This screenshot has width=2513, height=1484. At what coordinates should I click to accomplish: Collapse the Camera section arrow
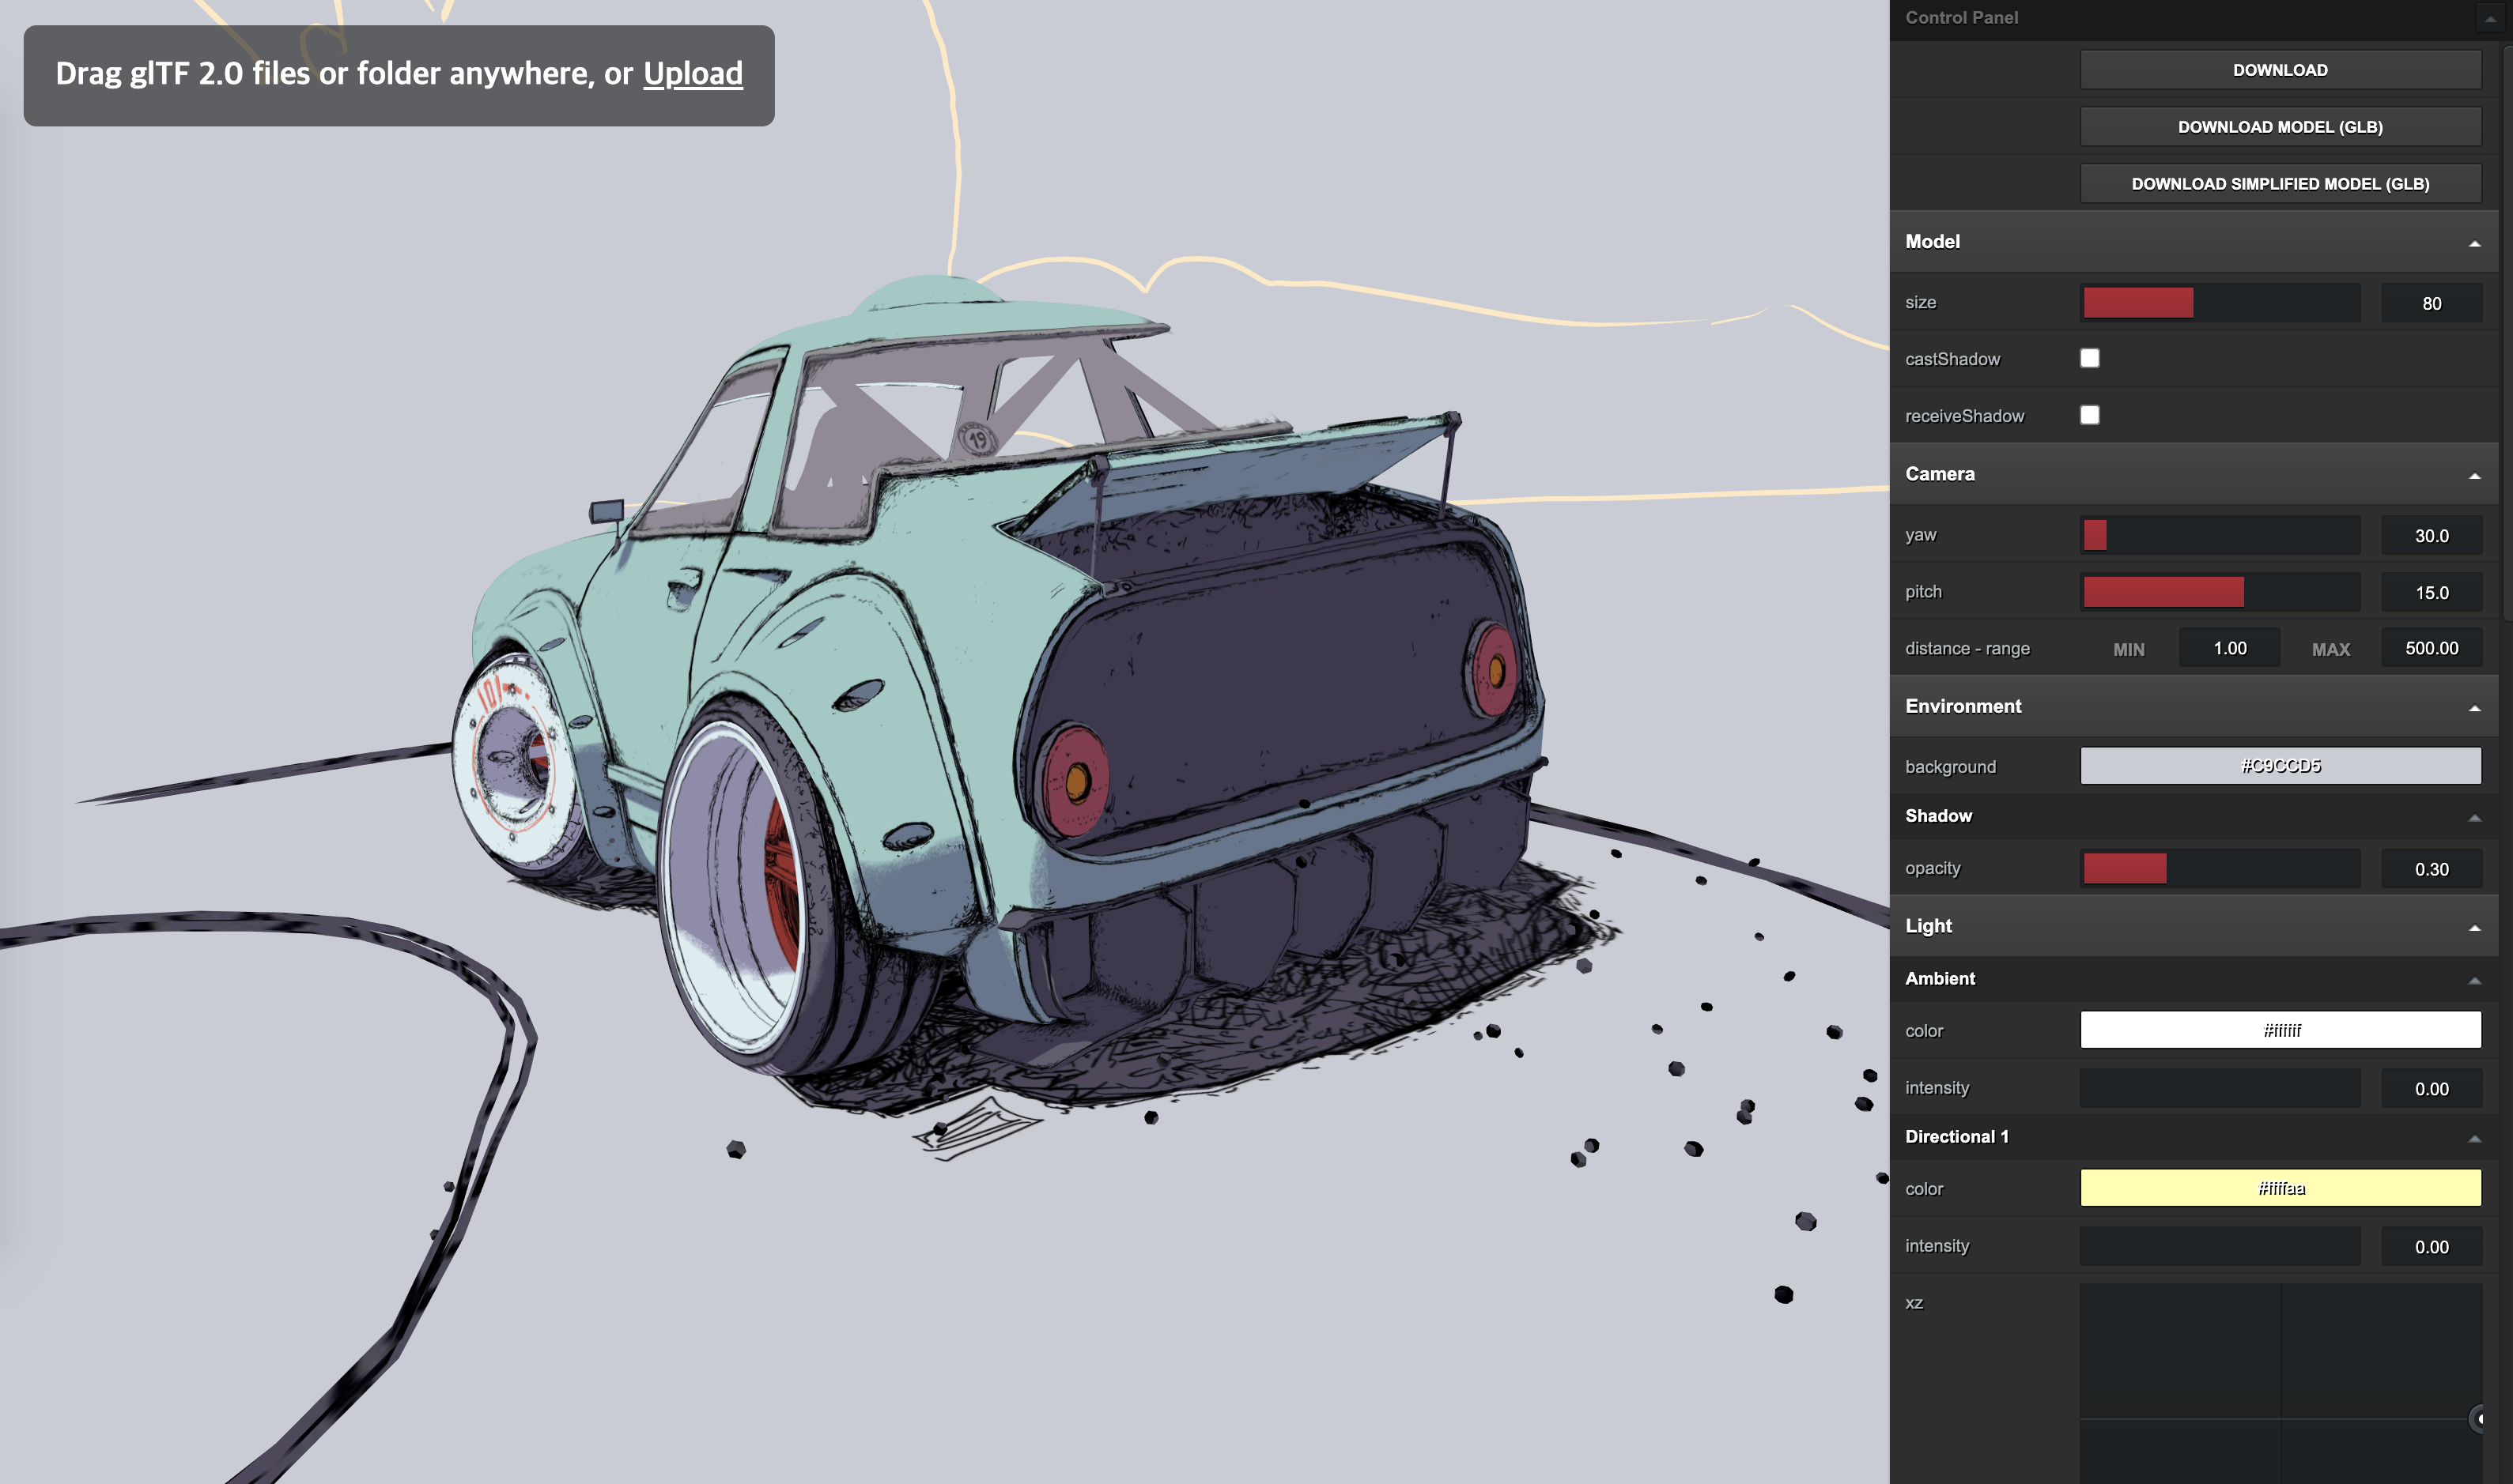point(2474,476)
